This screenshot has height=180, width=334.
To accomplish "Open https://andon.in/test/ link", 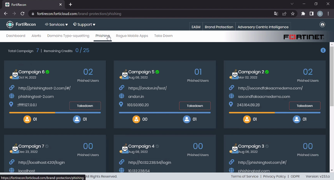I will point(147,88).
